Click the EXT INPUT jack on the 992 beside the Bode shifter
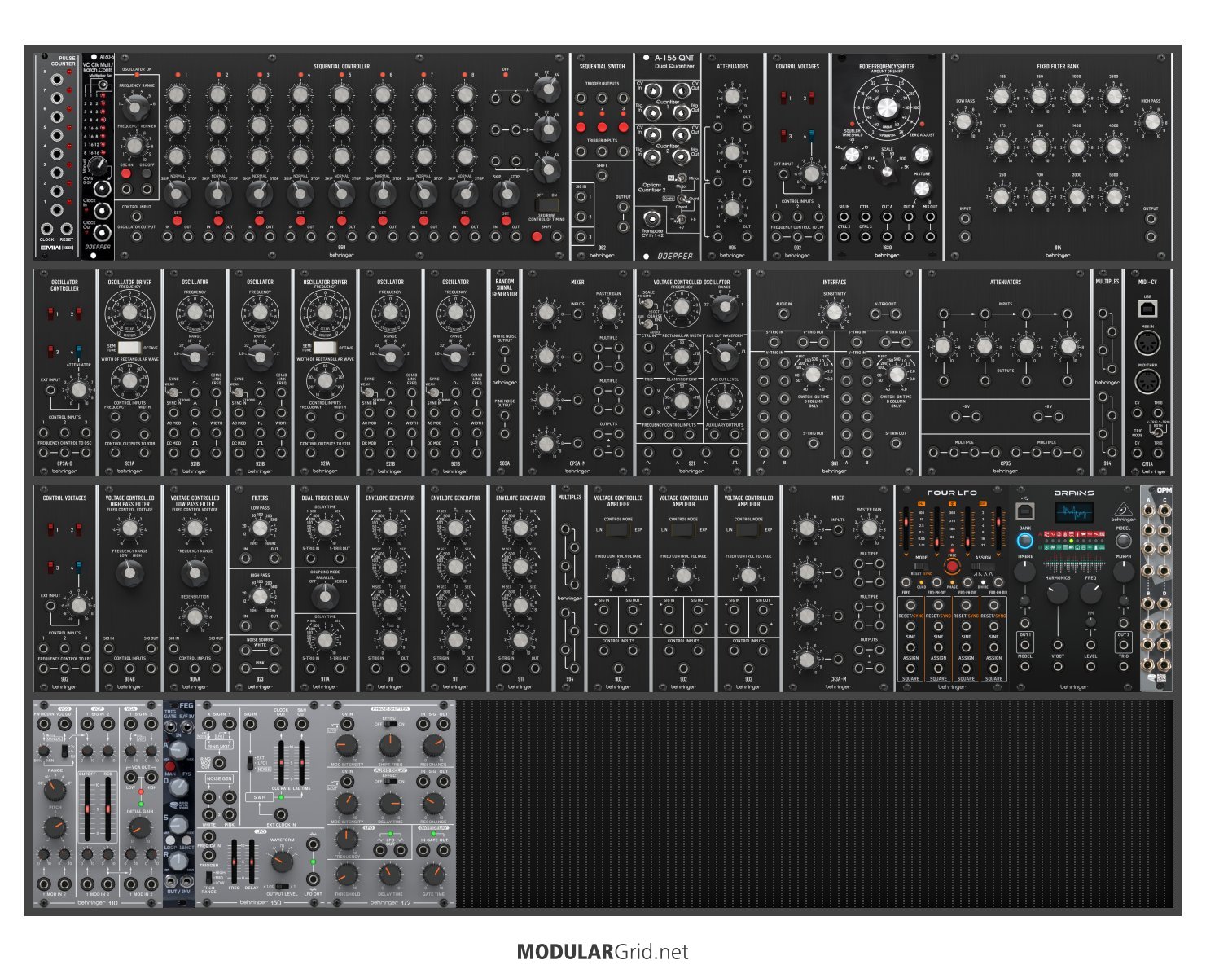 coord(783,173)
